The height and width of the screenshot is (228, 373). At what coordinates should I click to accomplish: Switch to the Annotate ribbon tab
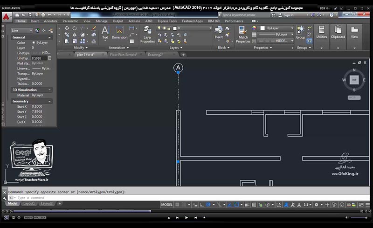(50, 21)
